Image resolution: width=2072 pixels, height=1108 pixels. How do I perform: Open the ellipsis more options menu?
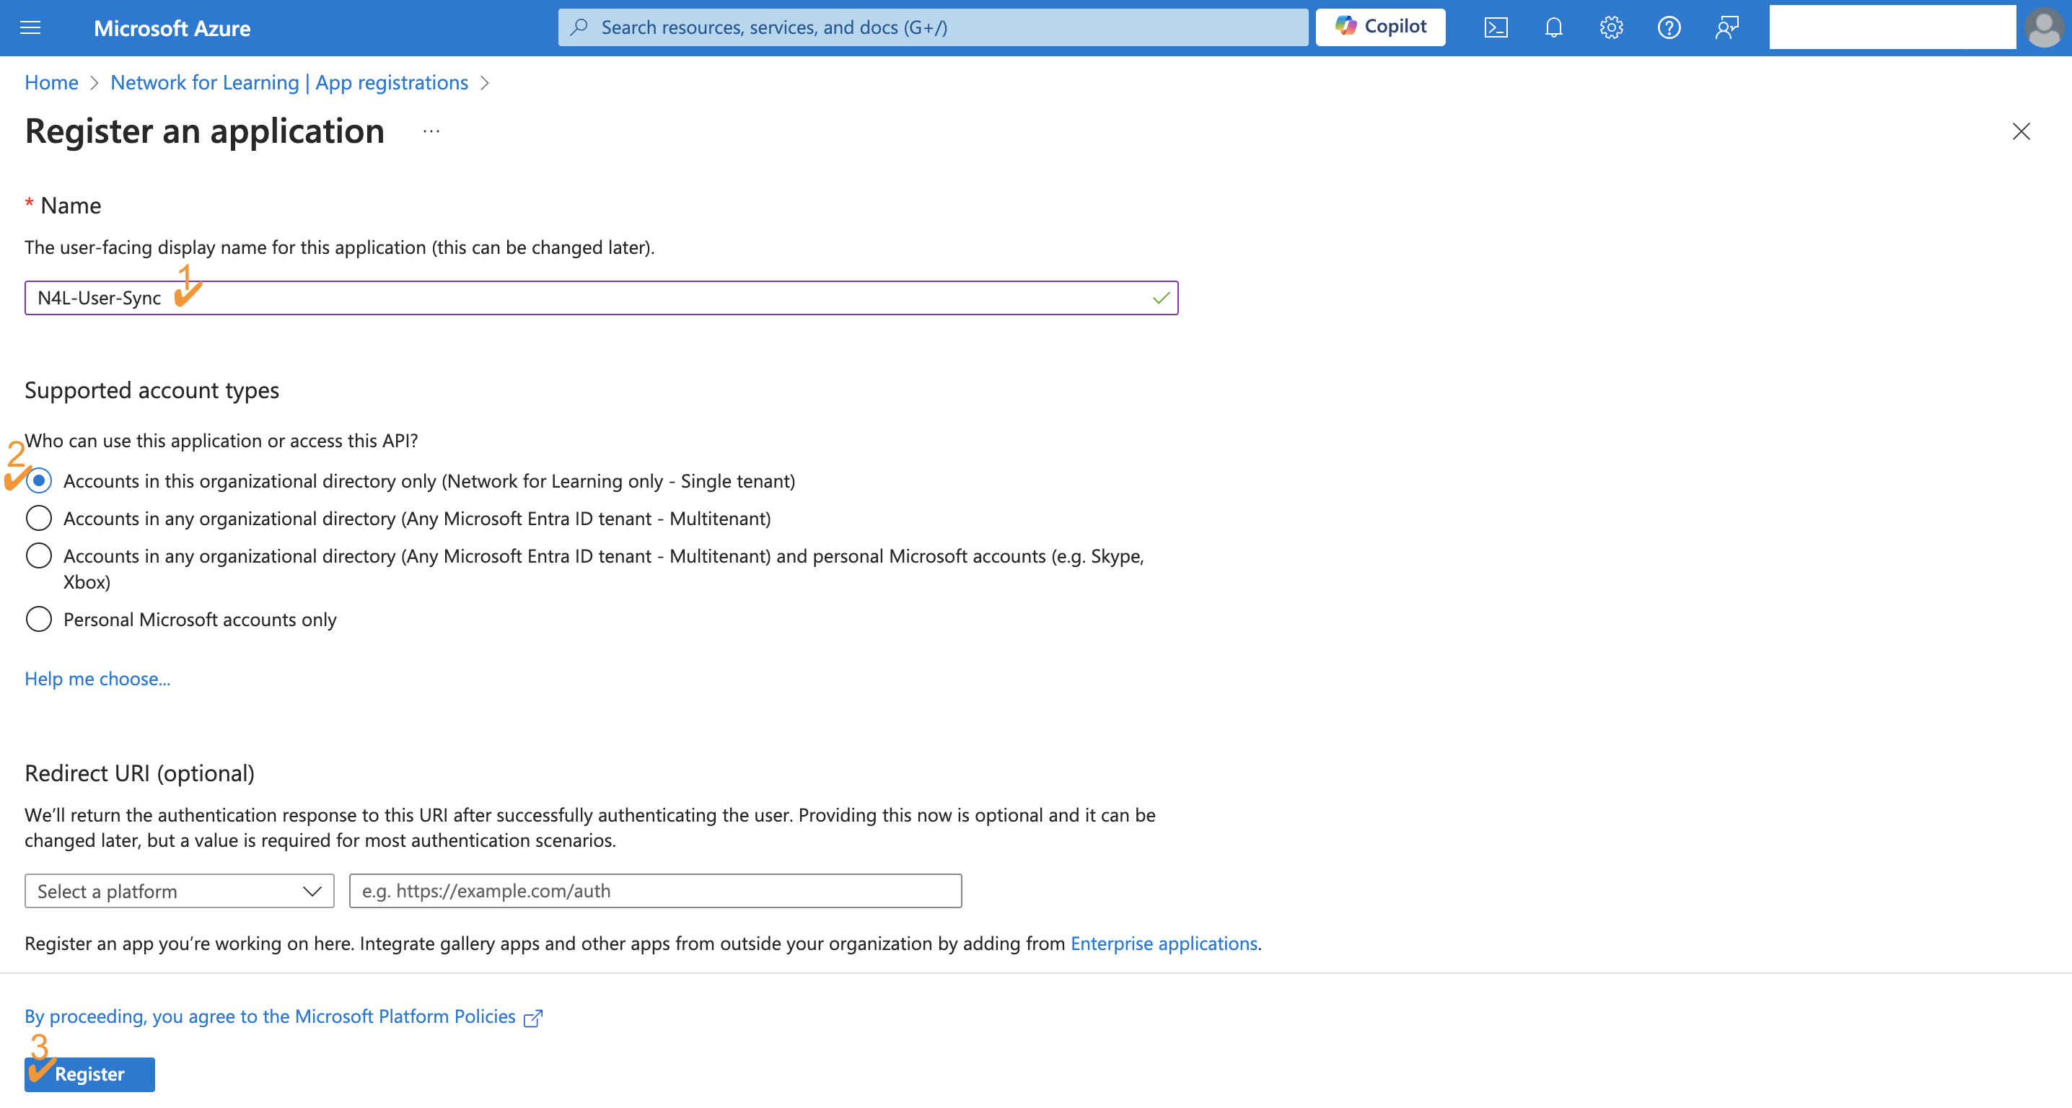tap(431, 131)
